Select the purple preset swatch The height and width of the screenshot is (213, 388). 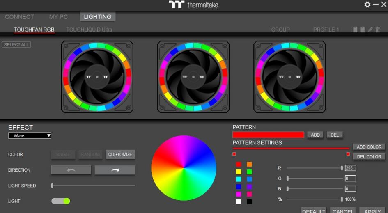pyautogui.click(x=249, y=187)
